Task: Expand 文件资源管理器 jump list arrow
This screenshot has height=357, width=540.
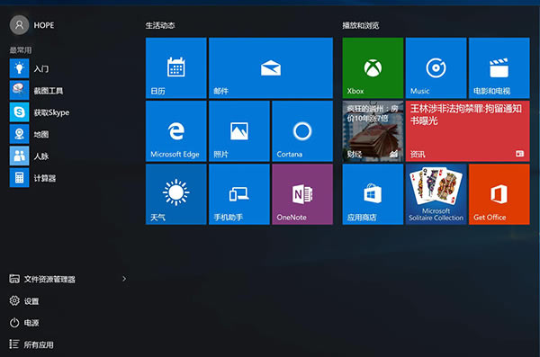Action: (124, 279)
